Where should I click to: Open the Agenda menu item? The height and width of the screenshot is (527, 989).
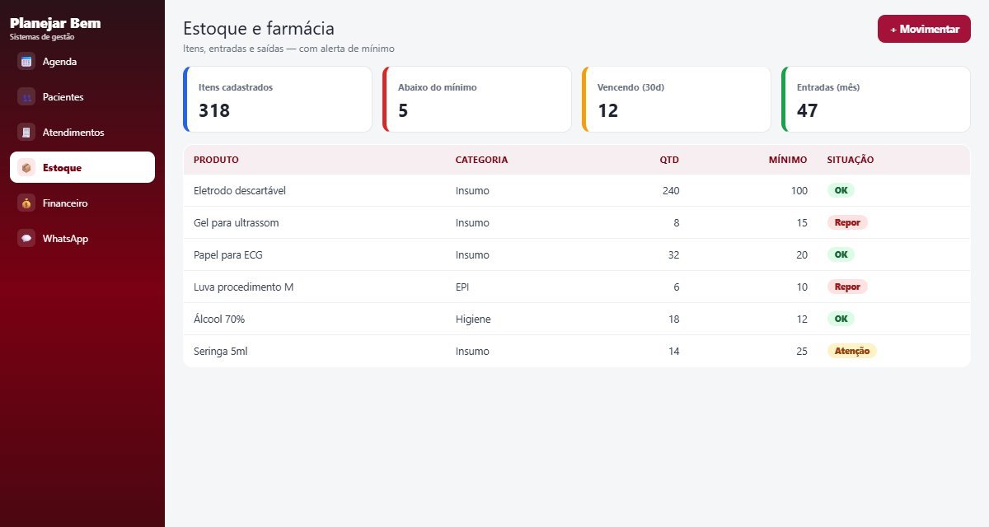(x=82, y=62)
